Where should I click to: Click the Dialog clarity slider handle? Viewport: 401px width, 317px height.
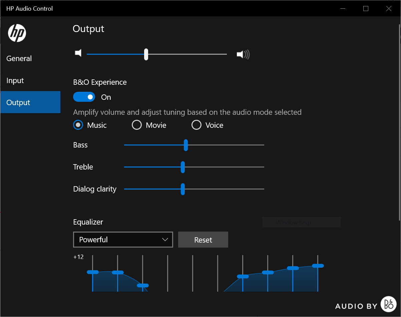point(183,189)
